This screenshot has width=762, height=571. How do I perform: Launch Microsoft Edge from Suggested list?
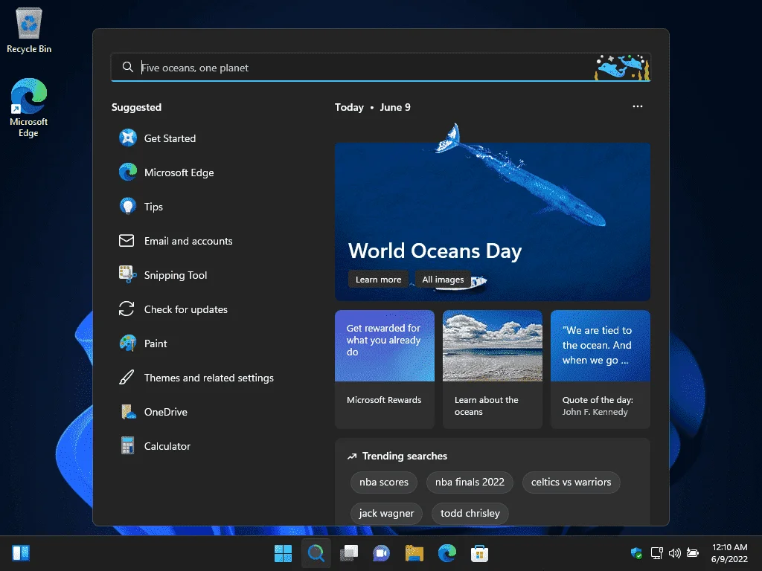tap(166, 172)
